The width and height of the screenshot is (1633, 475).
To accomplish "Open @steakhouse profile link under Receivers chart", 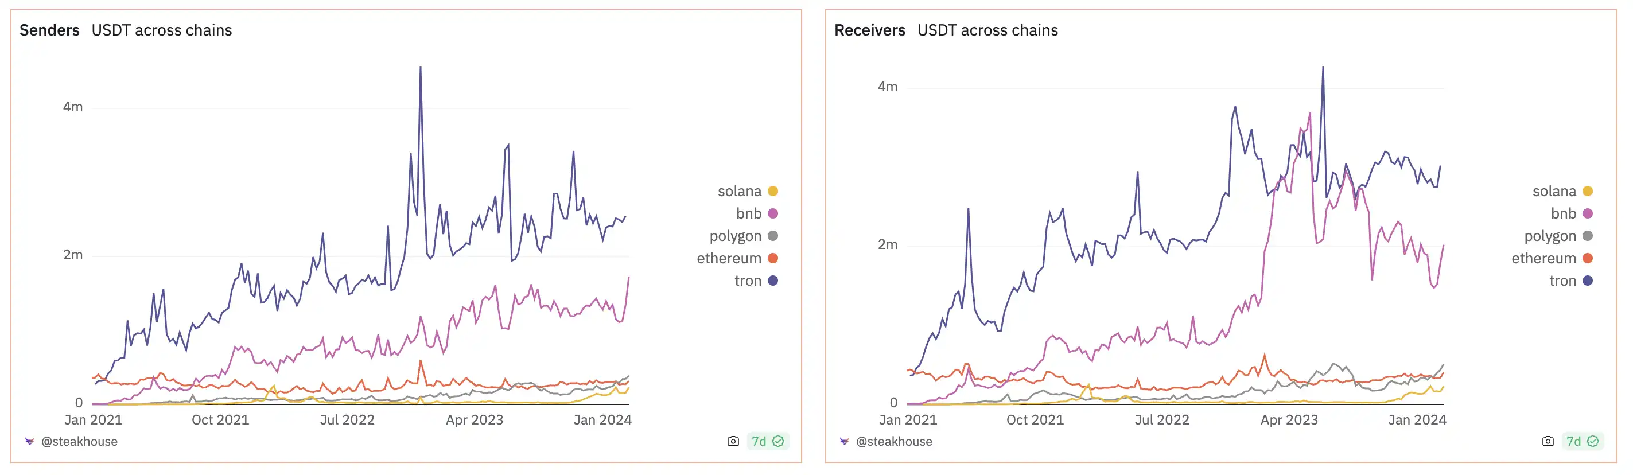I will pyautogui.click(x=894, y=441).
